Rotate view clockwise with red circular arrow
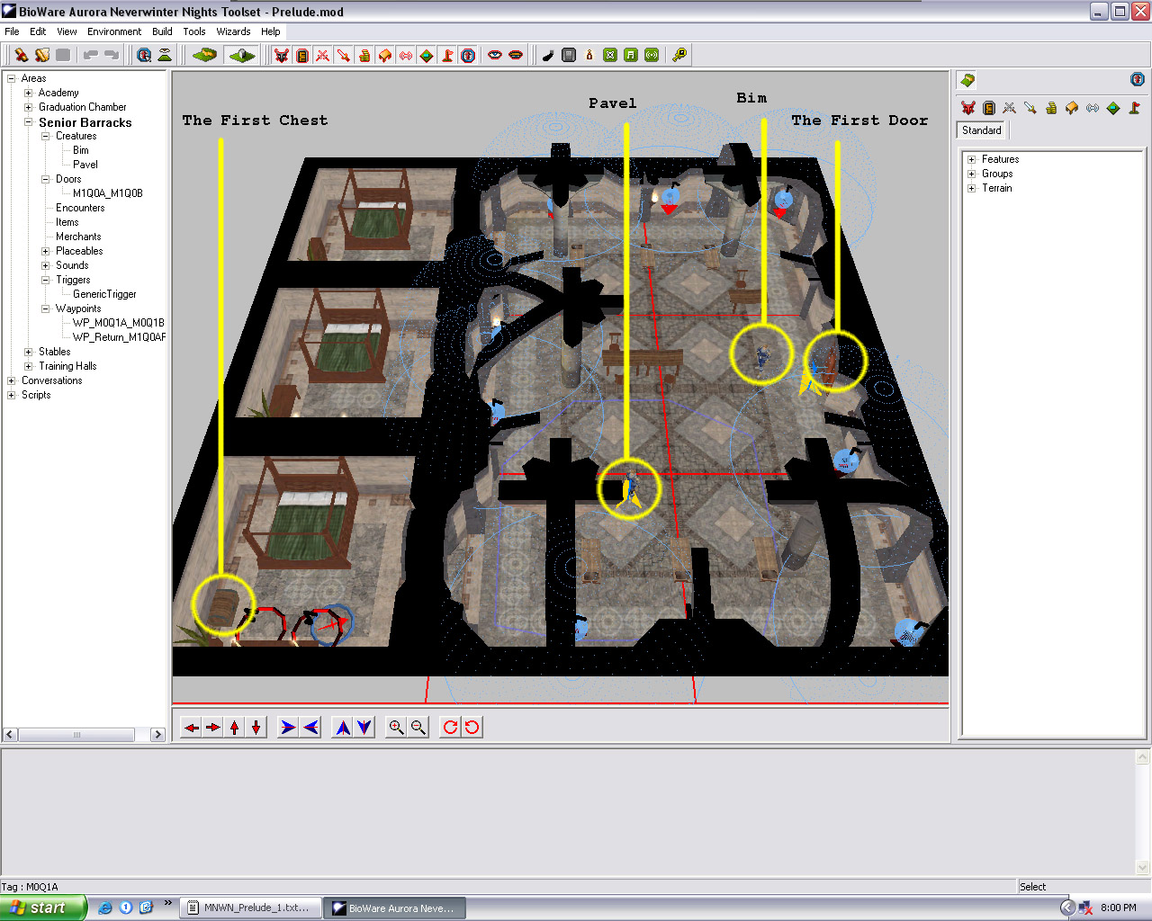 click(450, 727)
